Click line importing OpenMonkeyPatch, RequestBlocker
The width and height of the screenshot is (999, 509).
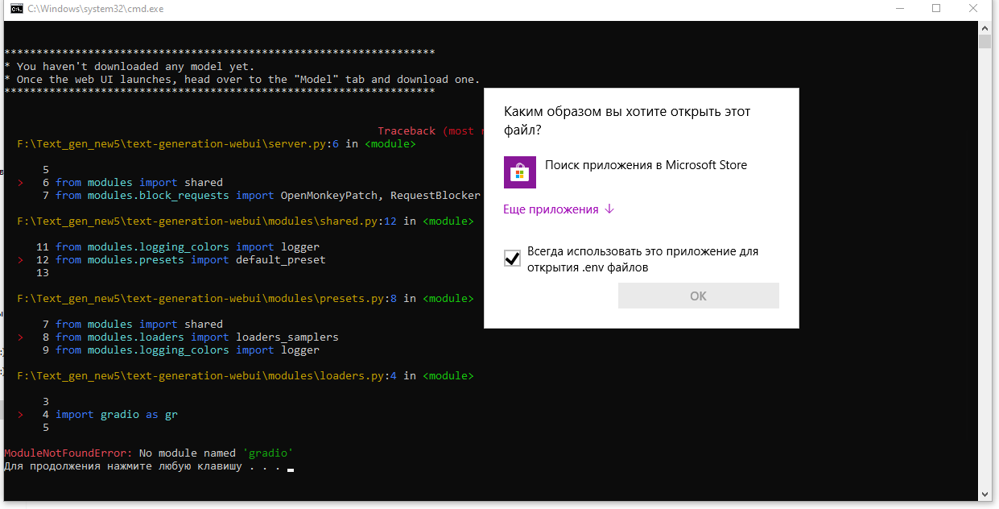[x=267, y=196]
